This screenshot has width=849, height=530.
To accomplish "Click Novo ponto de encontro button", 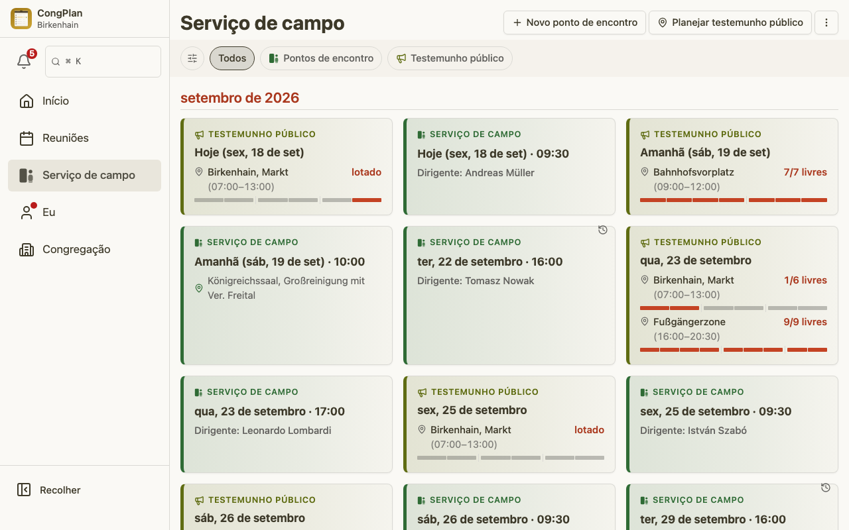I will (x=574, y=23).
